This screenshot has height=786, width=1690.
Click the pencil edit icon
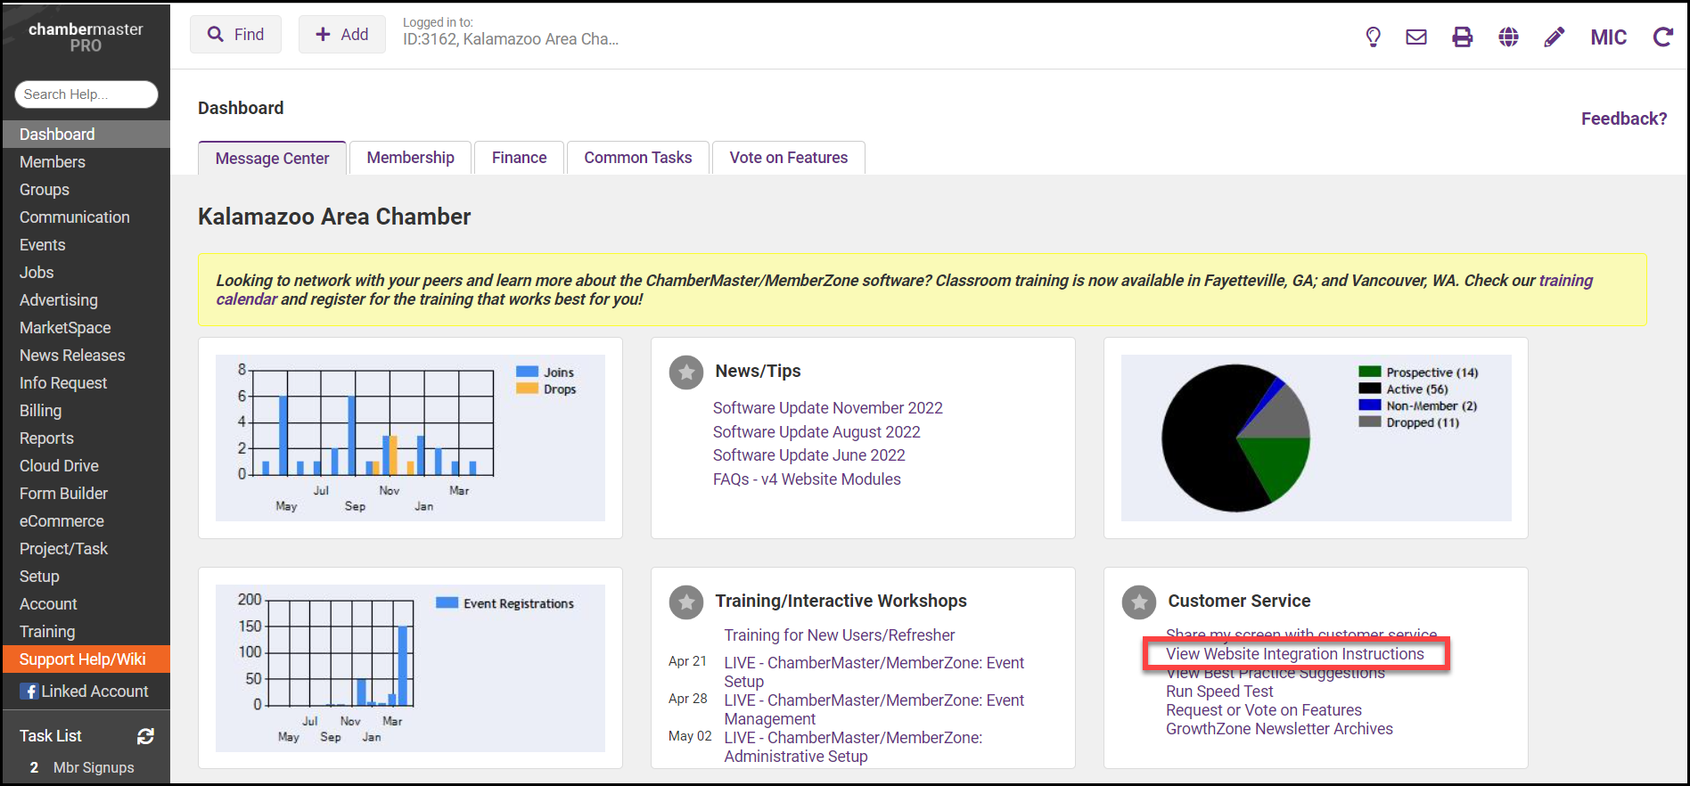[x=1554, y=37]
